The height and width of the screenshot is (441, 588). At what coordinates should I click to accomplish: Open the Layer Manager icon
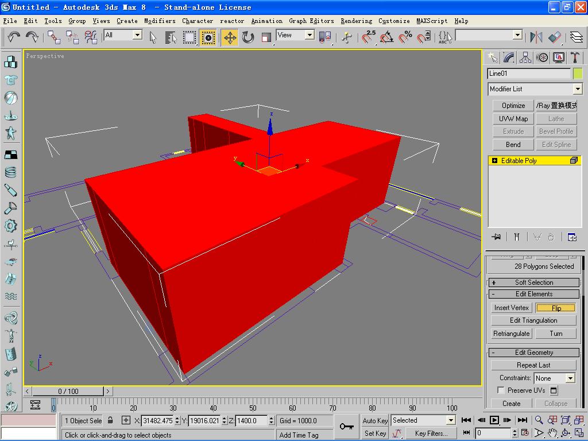click(x=577, y=37)
